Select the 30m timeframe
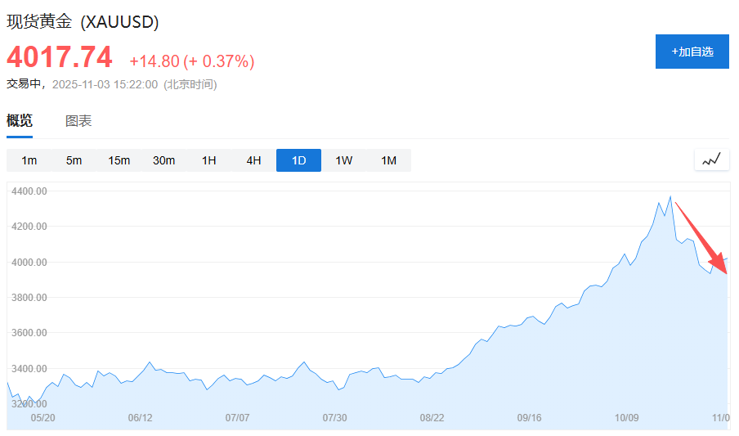 tap(164, 160)
